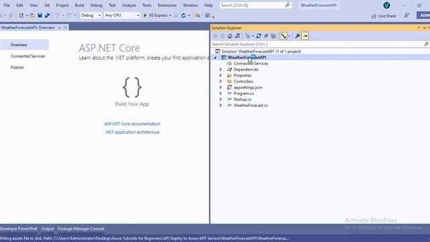
Task: Open the Output tab at bottom
Action: coord(48,229)
